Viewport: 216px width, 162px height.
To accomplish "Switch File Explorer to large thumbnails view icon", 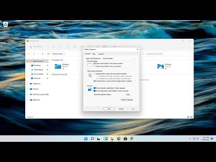I will pyautogui.click(x=191, y=117).
